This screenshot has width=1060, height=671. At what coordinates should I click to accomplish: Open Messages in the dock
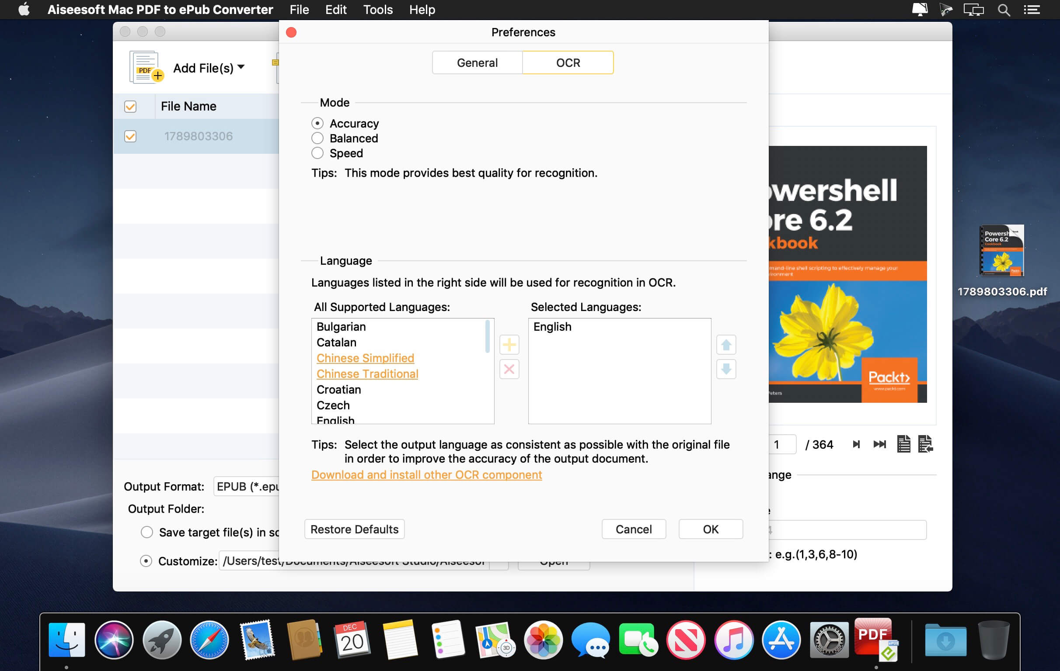pyautogui.click(x=590, y=640)
